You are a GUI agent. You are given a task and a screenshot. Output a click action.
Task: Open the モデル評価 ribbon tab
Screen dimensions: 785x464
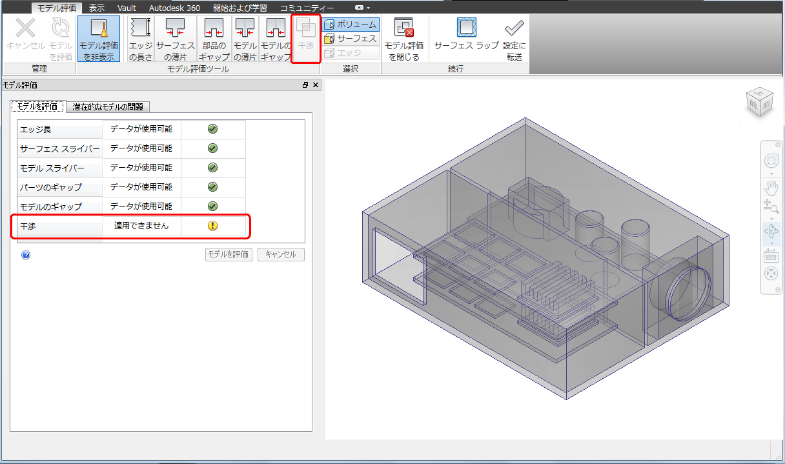57,8
